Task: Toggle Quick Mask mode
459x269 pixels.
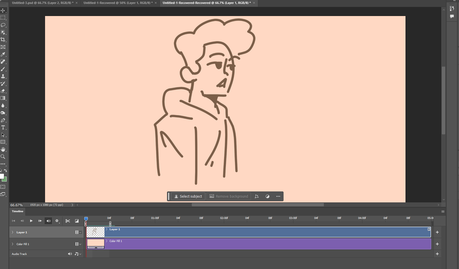Action: coord(3,187)
